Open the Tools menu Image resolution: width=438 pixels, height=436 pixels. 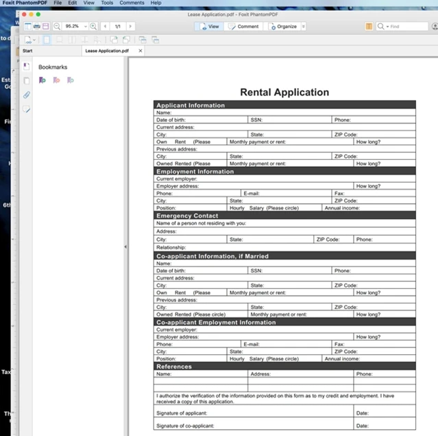pos(107,3)
